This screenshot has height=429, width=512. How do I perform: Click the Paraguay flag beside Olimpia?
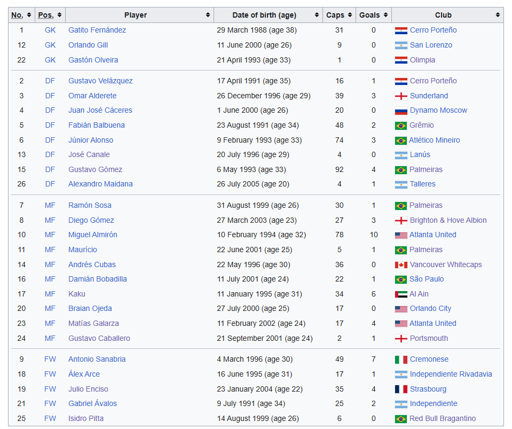point(400,60)
